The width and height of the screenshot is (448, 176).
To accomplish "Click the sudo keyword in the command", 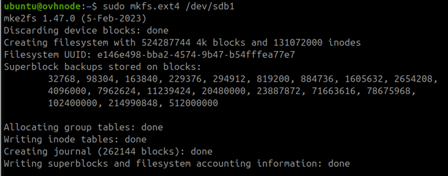I will tap(113, 6).
